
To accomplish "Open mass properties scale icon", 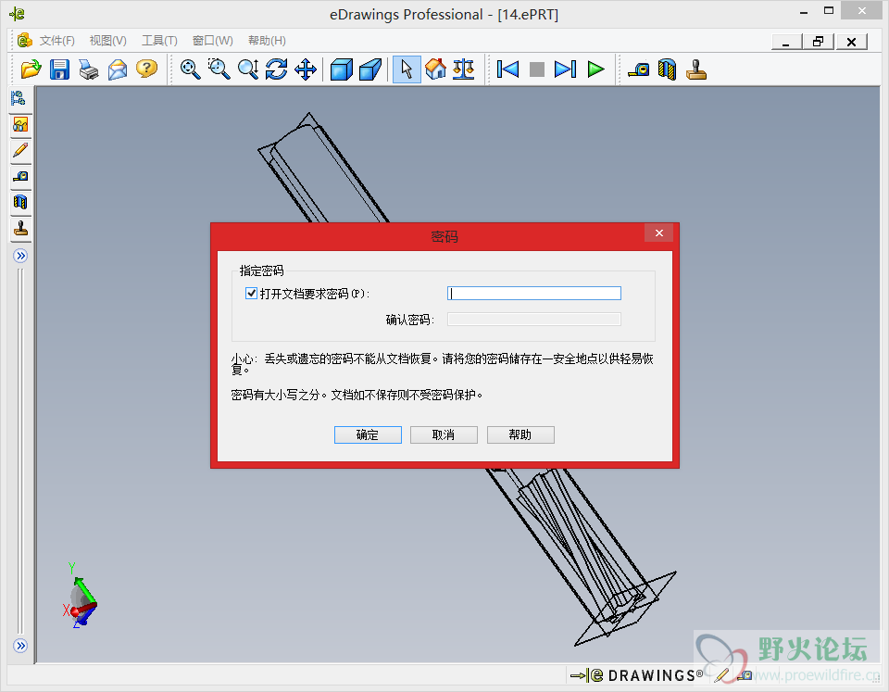I will [x=464, y=69].
